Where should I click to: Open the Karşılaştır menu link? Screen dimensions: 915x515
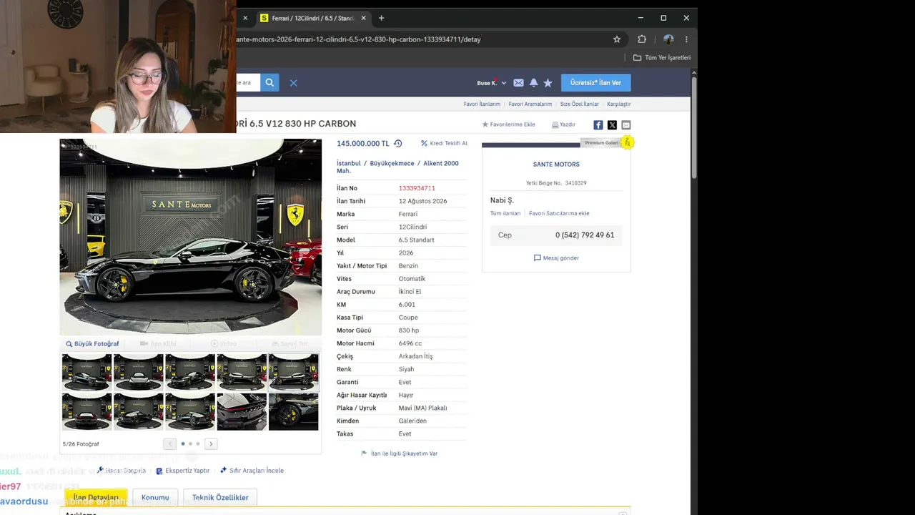(x=619, y=104)
